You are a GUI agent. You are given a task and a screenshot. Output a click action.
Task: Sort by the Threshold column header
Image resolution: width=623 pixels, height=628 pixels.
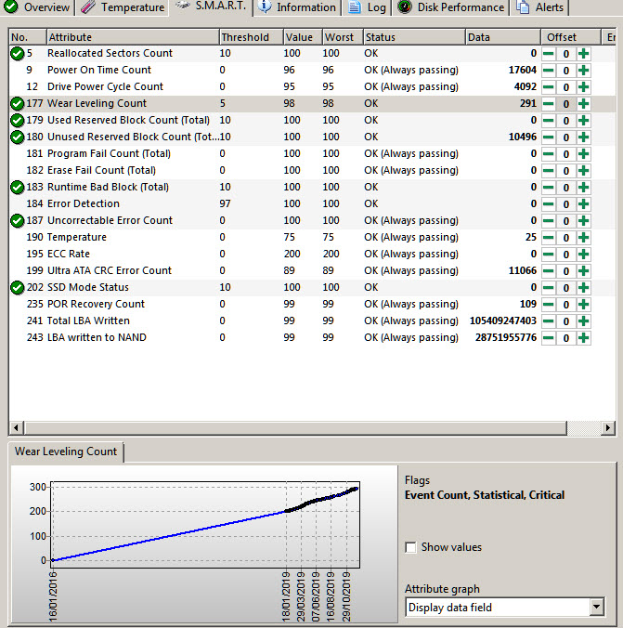pos(251,37)
